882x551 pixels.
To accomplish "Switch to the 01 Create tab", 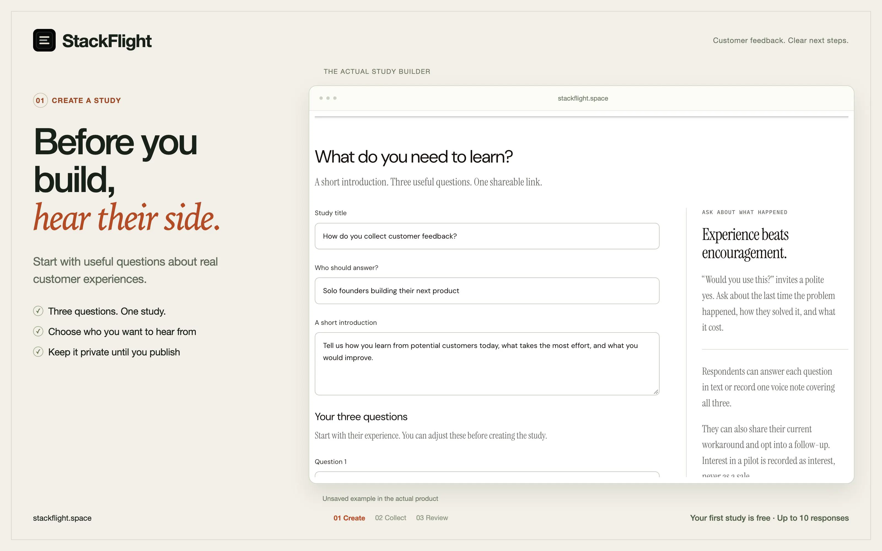I will [349, 518].
